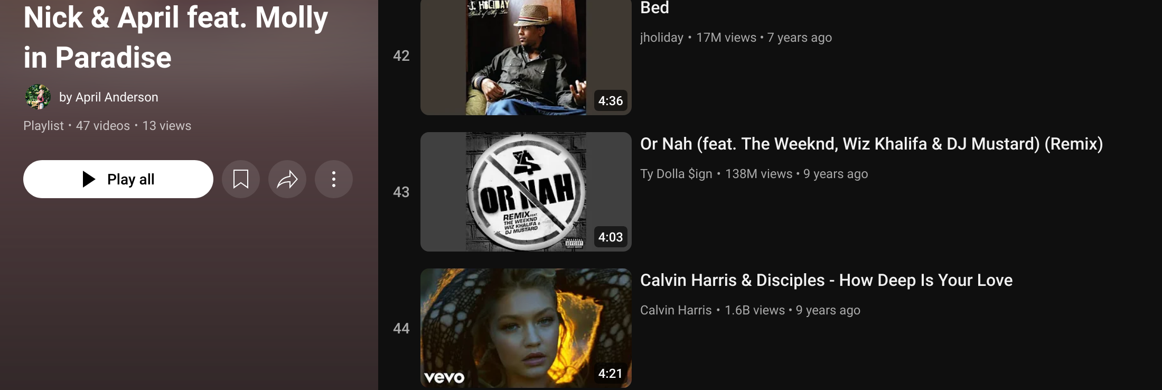
Task: Click the Or Nah cover thumbnail
Action: coord(526,192)
